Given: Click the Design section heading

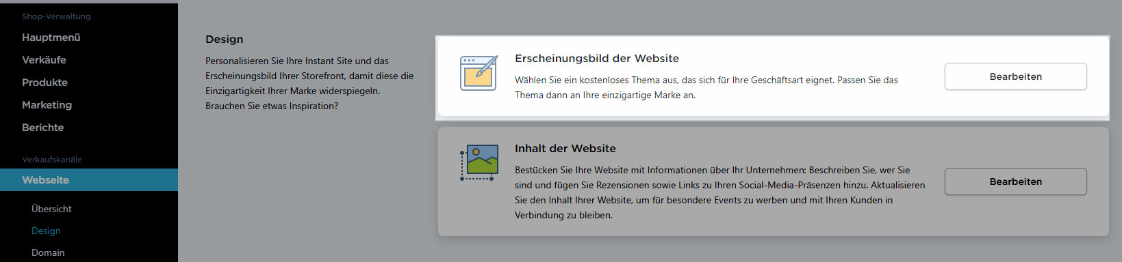Looking at the screenshot, I should pyautogui.click(x=225, y=40).
